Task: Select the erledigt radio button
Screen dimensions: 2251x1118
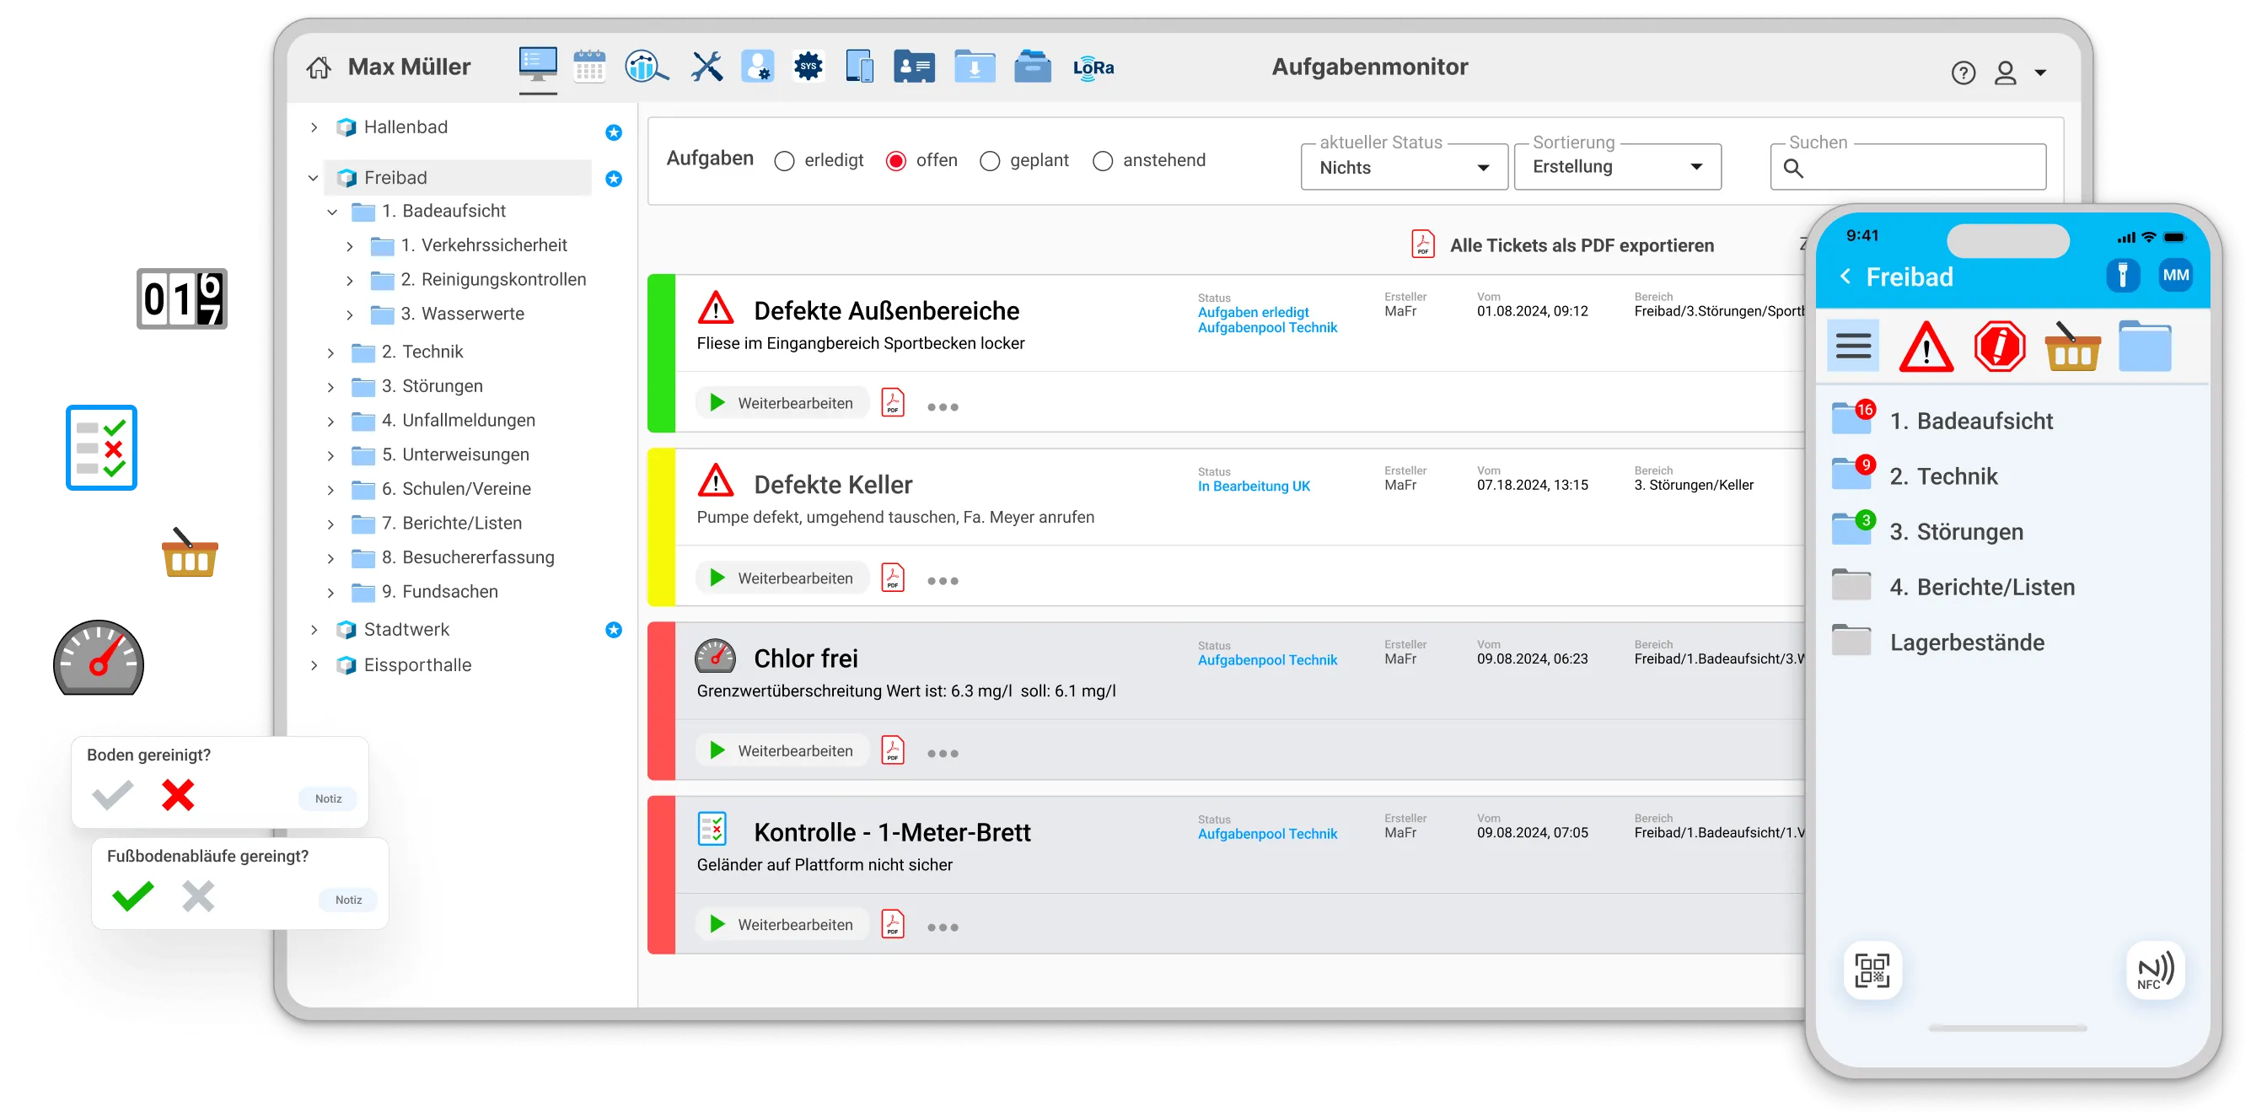Action: click(x=784, y=161)
